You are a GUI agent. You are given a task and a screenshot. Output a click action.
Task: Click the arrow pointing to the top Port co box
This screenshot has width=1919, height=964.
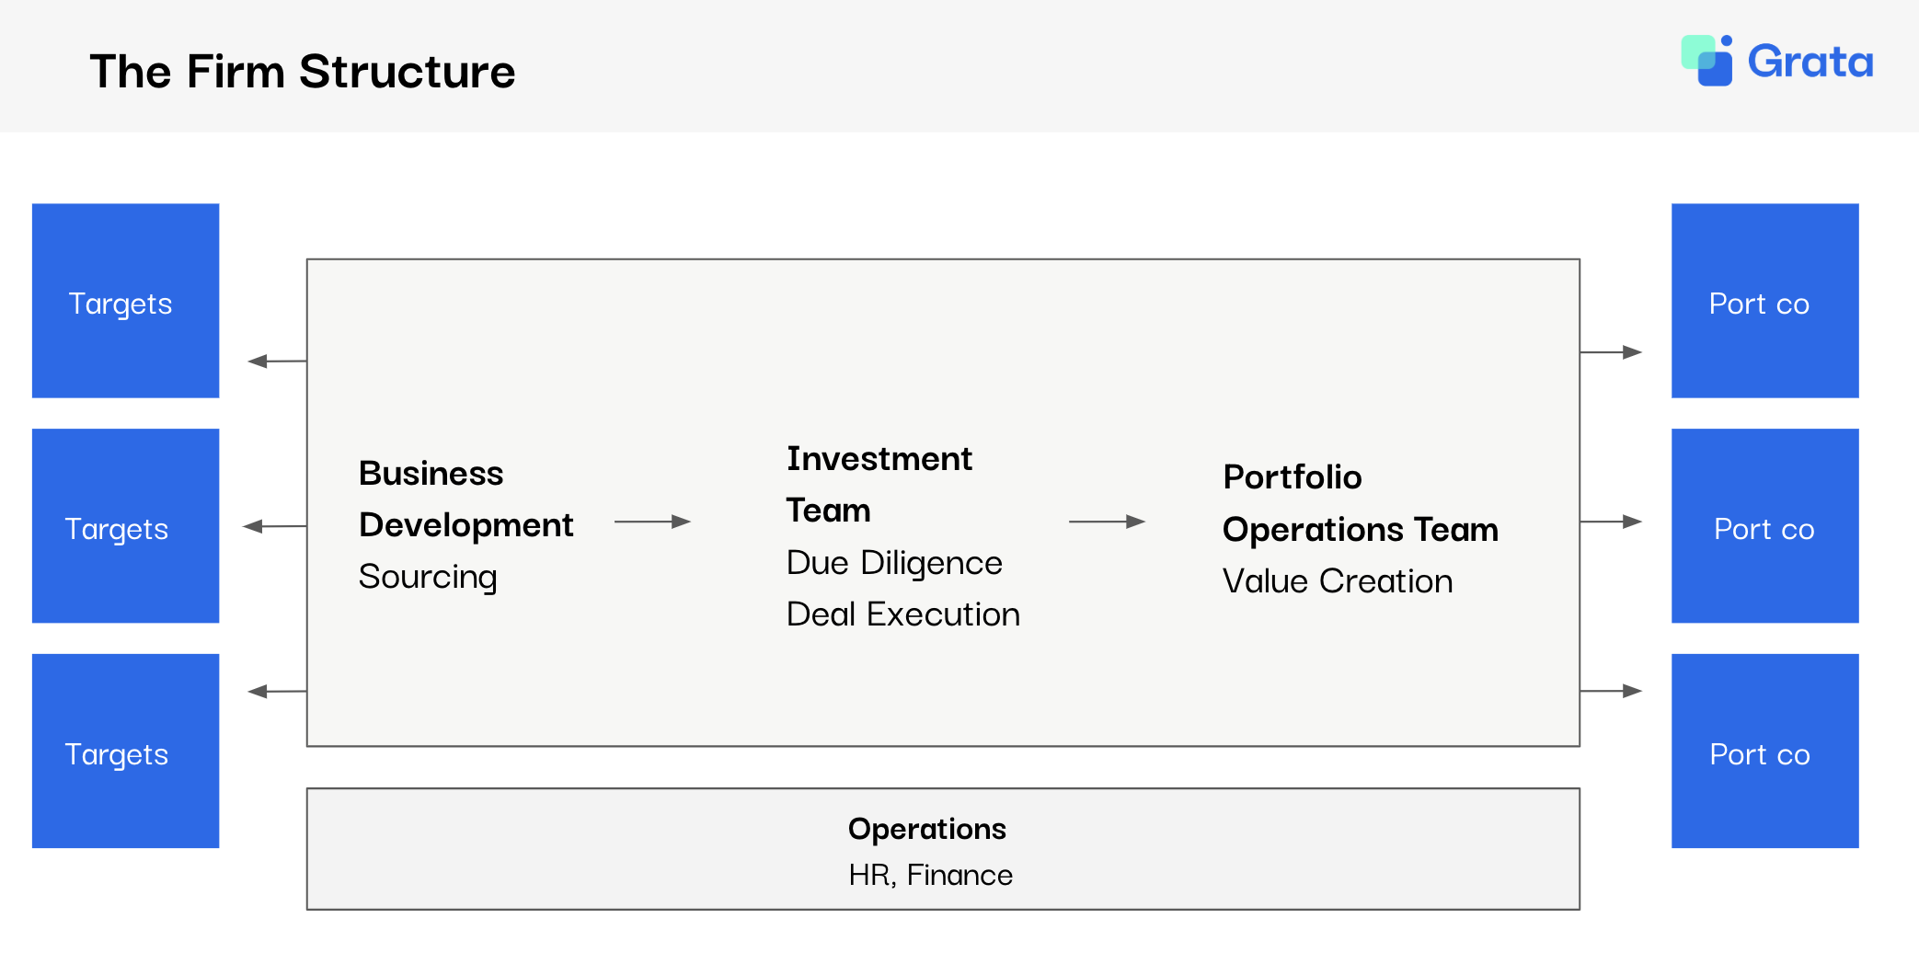pos(1611,352)
